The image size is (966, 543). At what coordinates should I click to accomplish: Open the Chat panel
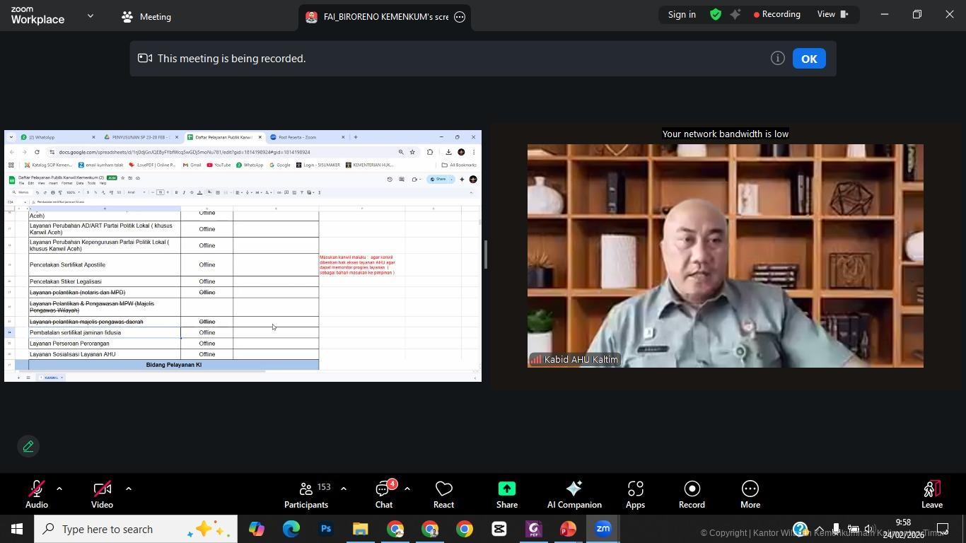384,494
